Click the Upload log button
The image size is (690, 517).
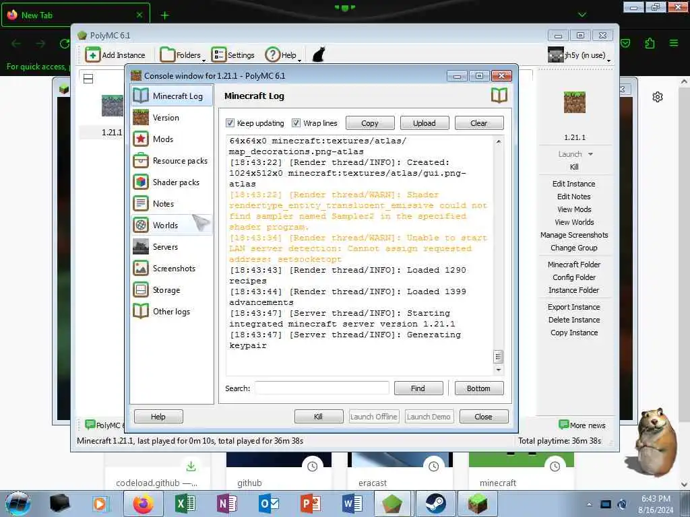click(425, 123)
